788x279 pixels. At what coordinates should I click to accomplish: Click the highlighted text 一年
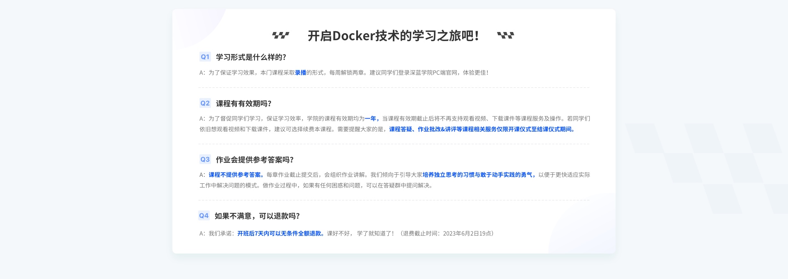[371, 119]
